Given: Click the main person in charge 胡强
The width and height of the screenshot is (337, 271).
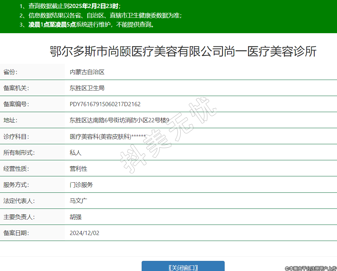Looking at the screenshot, I should point(76,217).
